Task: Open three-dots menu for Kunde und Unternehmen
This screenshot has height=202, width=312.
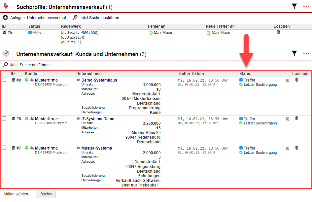Action: (x=306, y=53)
